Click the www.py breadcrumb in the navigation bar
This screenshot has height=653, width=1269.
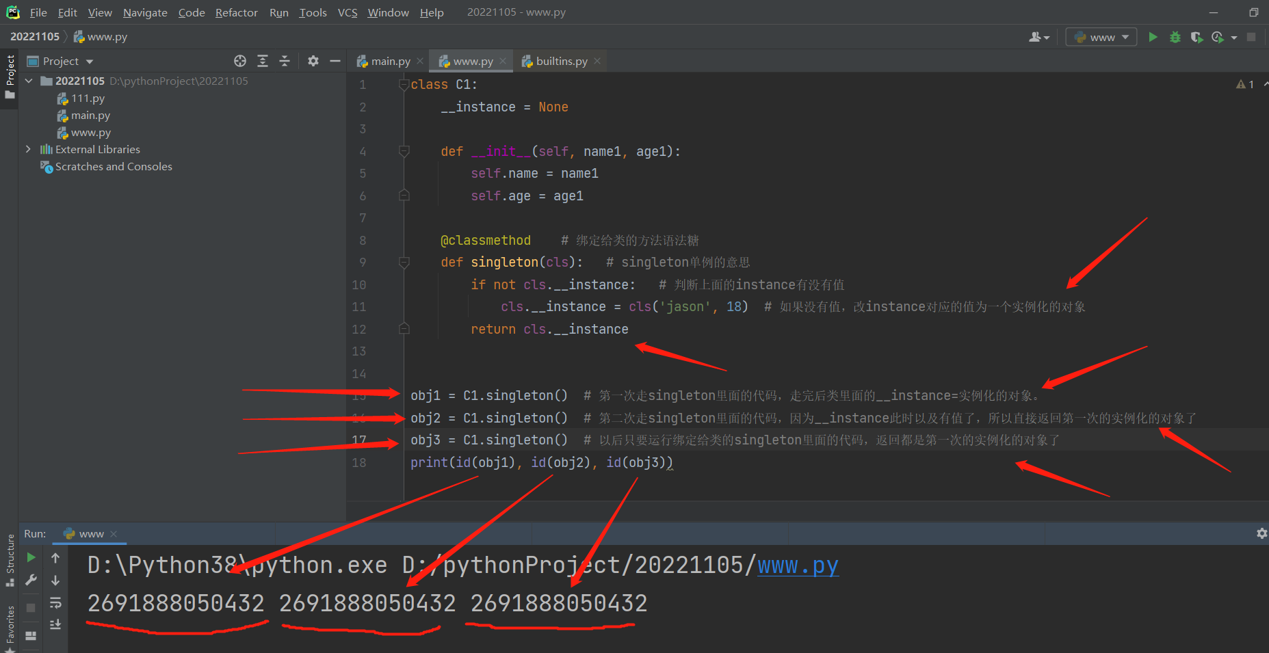coord(101,36)
